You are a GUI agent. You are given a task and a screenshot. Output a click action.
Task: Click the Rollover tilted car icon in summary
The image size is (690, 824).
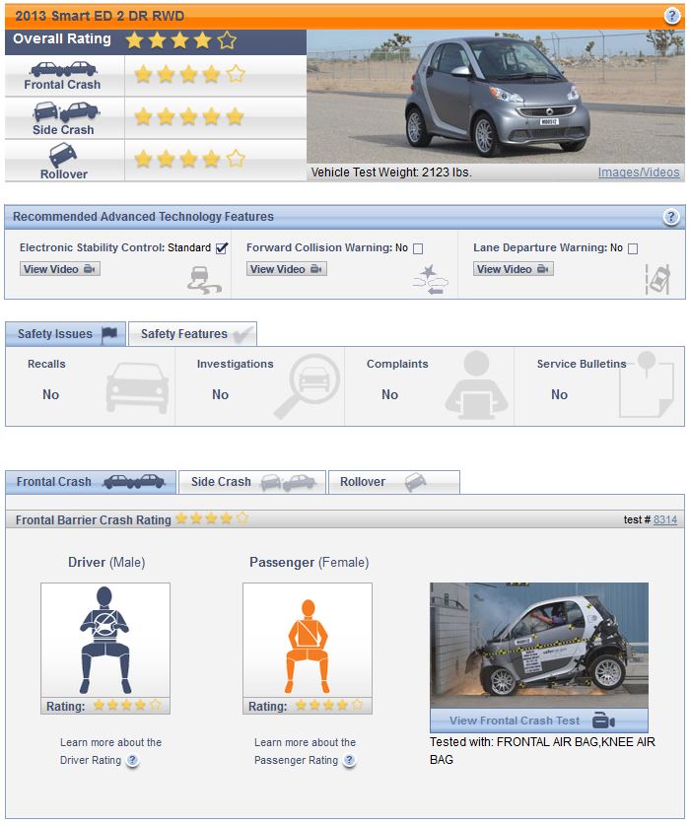(63, 156)
